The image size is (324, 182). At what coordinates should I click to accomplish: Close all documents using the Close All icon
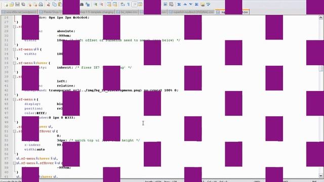tap(35, 5)
